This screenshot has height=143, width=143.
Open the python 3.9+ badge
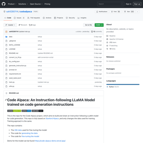[x=26, y=111]
